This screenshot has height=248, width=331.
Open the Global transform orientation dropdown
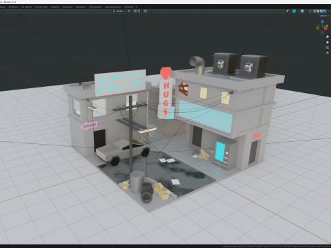(119, 11)
